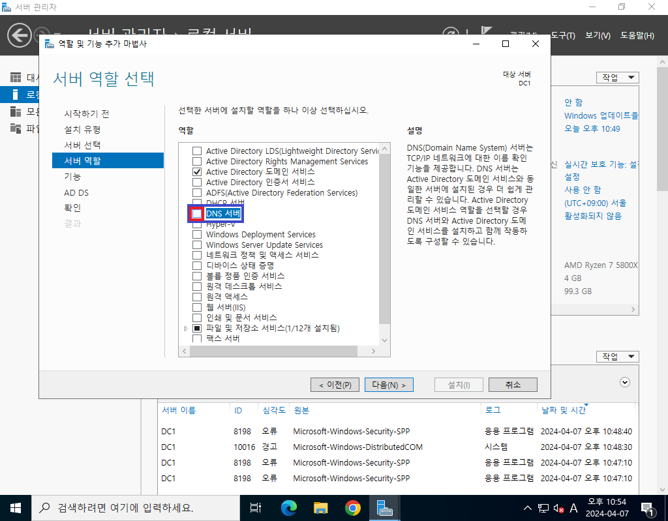This screenshot has width=668, height=521.
Task: Check 웹 서버(IIS) role checkbox
Action: (197, 307)
